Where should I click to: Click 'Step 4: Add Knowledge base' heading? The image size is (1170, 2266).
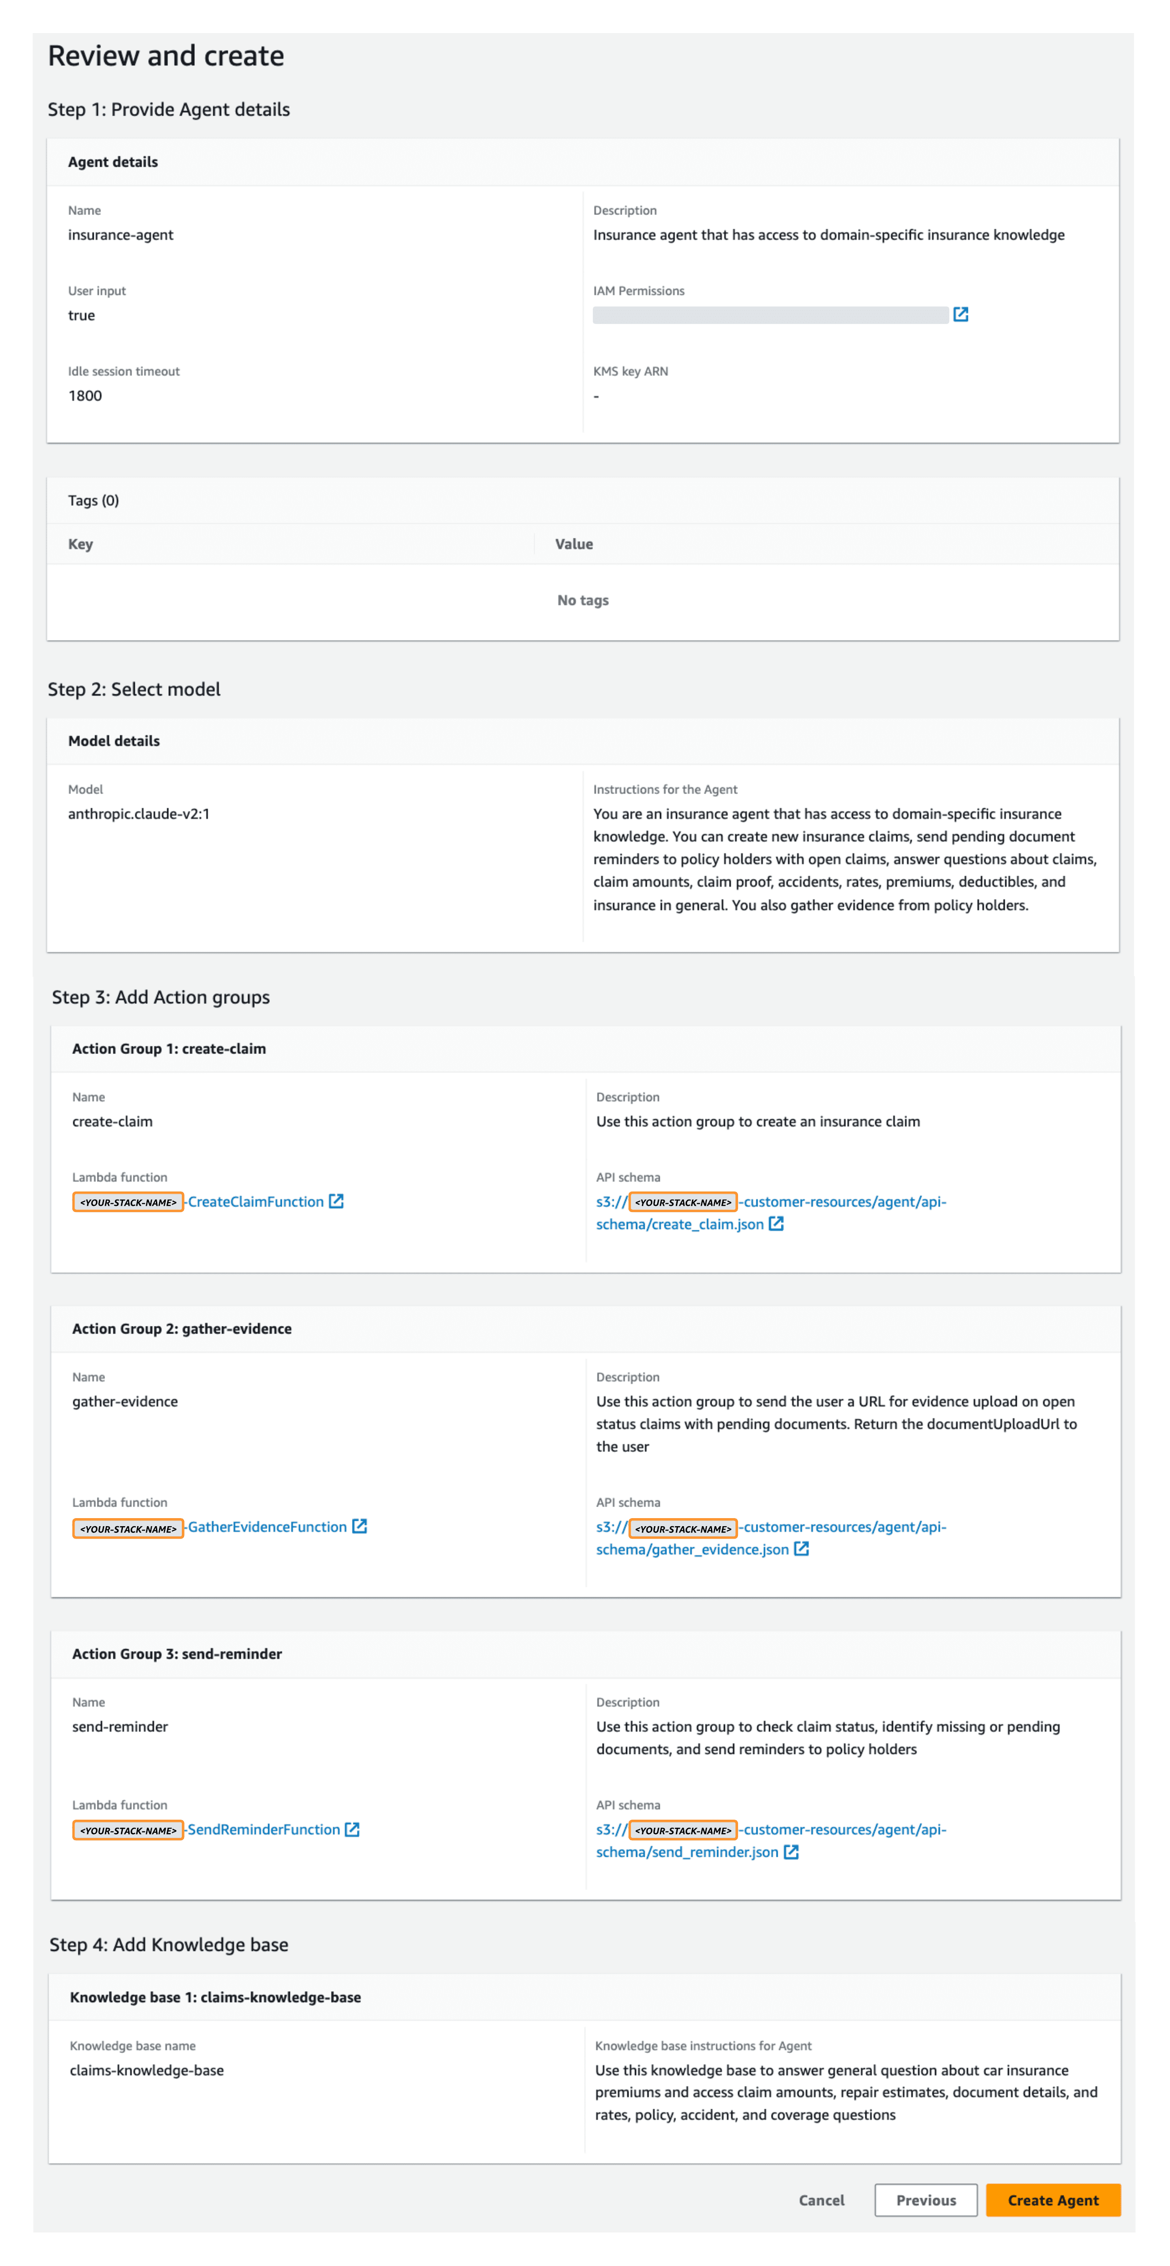click(169, 1944)
